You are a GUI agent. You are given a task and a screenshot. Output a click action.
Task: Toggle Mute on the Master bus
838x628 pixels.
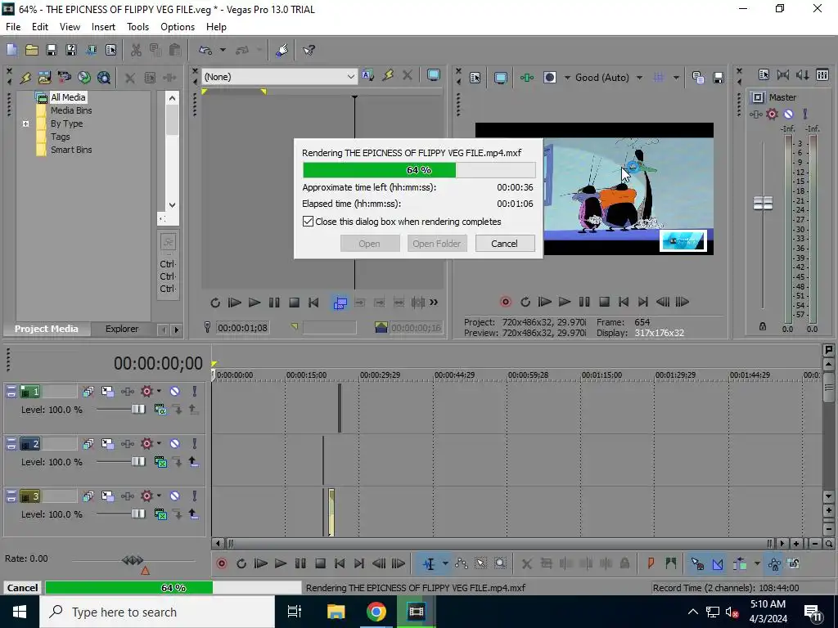[x=788, y=114]
